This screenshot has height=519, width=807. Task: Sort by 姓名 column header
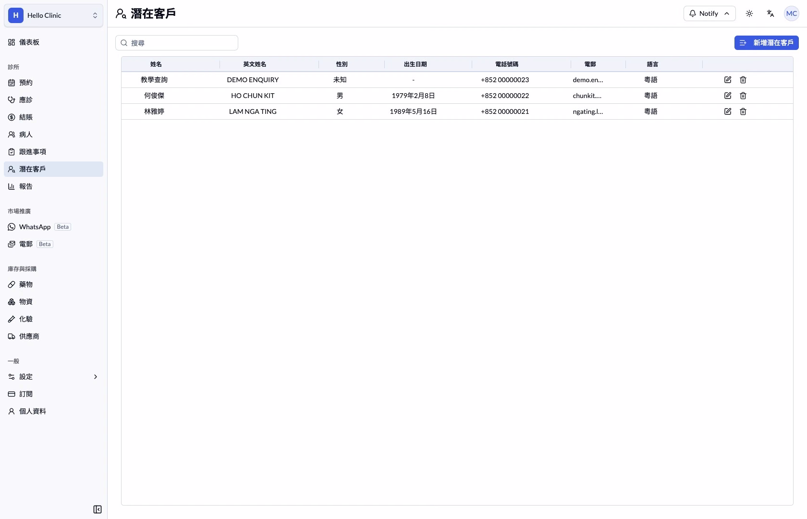click(x=156, y=64)
